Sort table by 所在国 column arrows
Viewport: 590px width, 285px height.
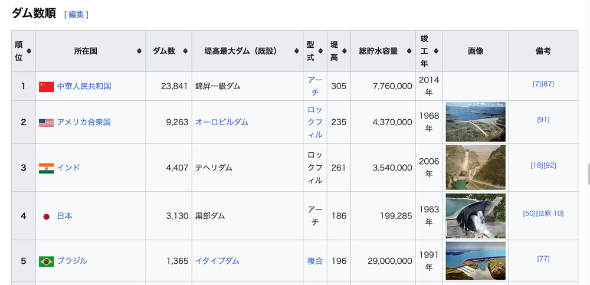tap(139, 51)
